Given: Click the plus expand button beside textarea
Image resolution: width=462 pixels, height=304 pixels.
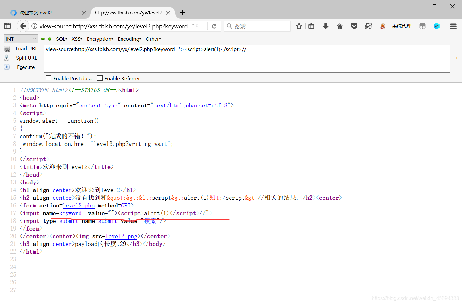Looking at the screenshot, I should tap(457, 58).
